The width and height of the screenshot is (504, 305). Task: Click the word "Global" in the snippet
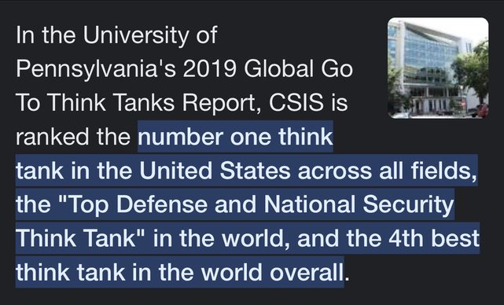point(278,68)
